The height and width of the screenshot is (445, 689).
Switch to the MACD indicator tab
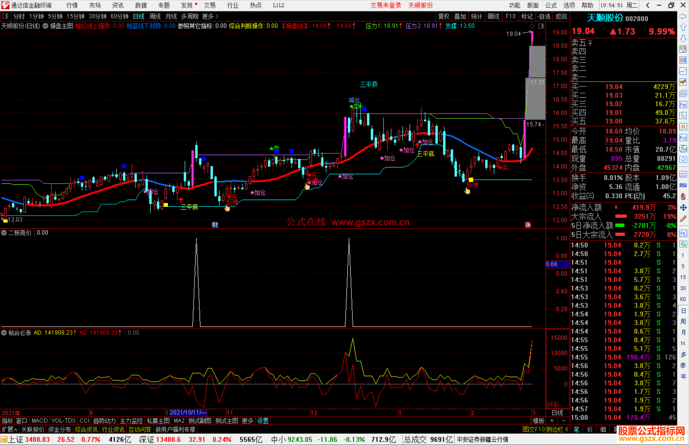tap(40, 421)
